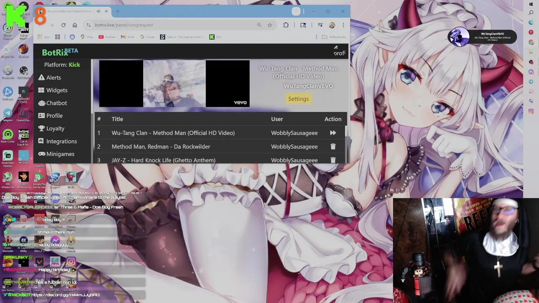Open the Minigames section in BotRix sidebar
Screen dimensions: 539x303
tap(56, 154)
